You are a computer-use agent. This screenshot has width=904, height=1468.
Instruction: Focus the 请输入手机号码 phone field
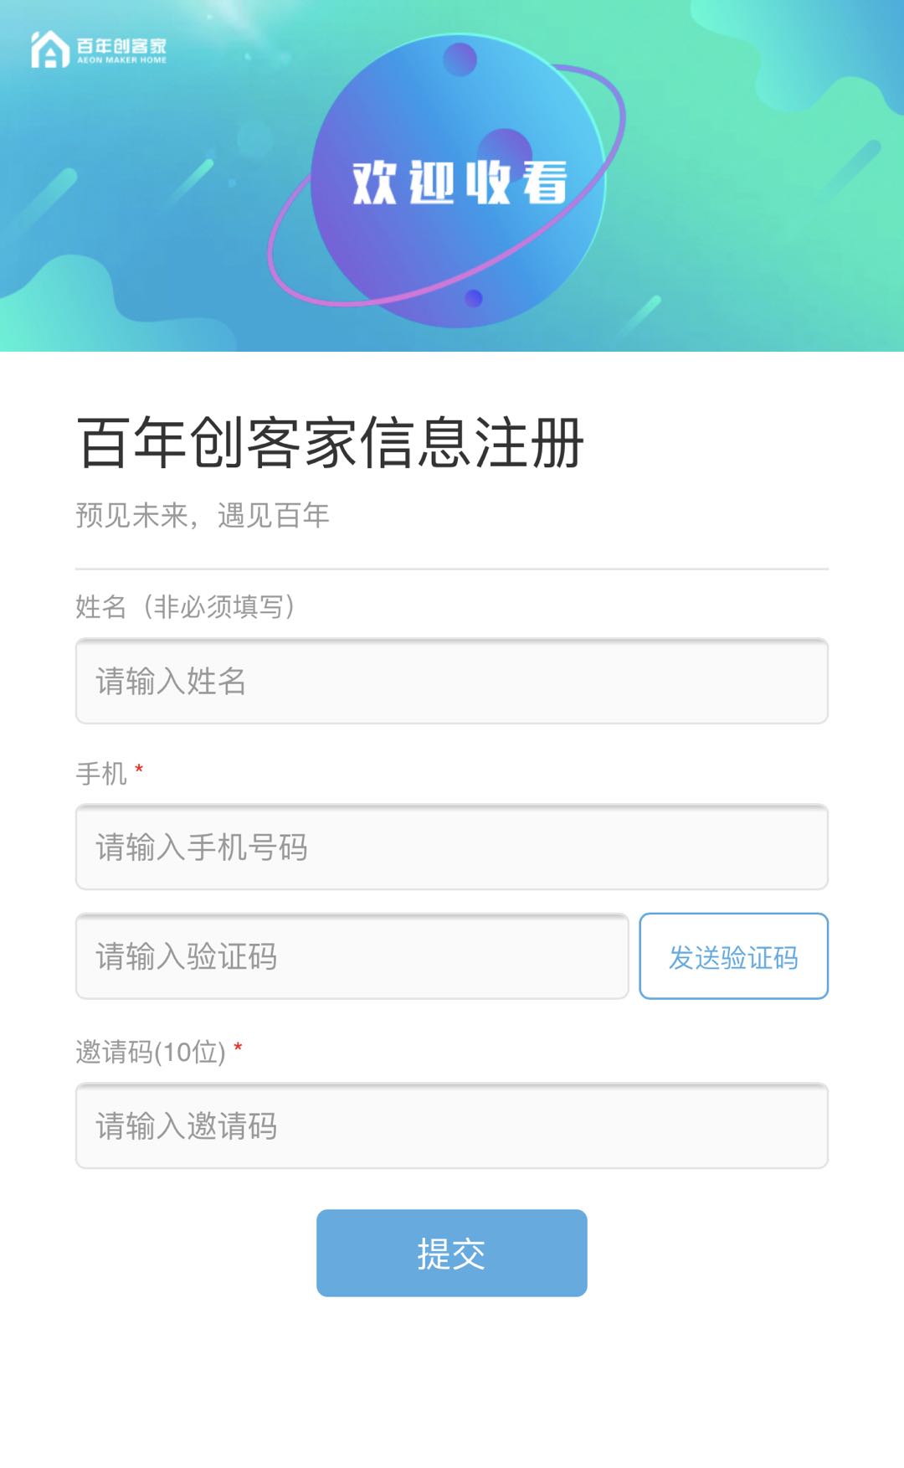tap(452, 847)
